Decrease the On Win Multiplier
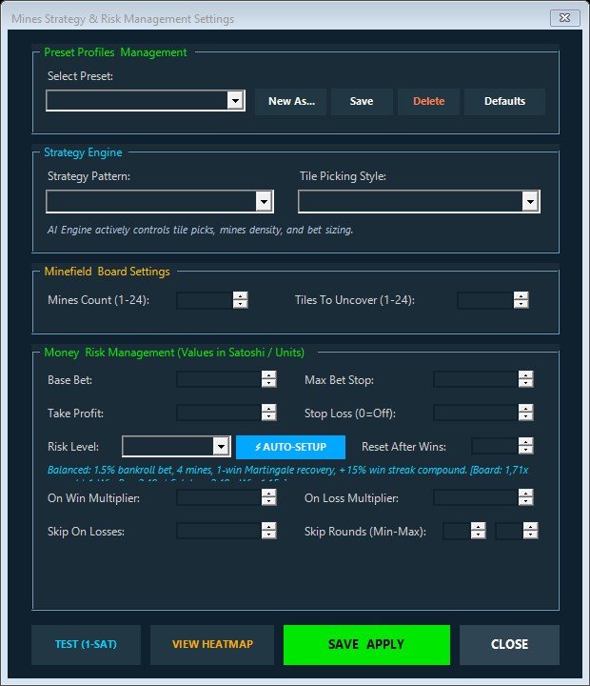The width and height of the screenshot is (590, 686). point(268,501)
